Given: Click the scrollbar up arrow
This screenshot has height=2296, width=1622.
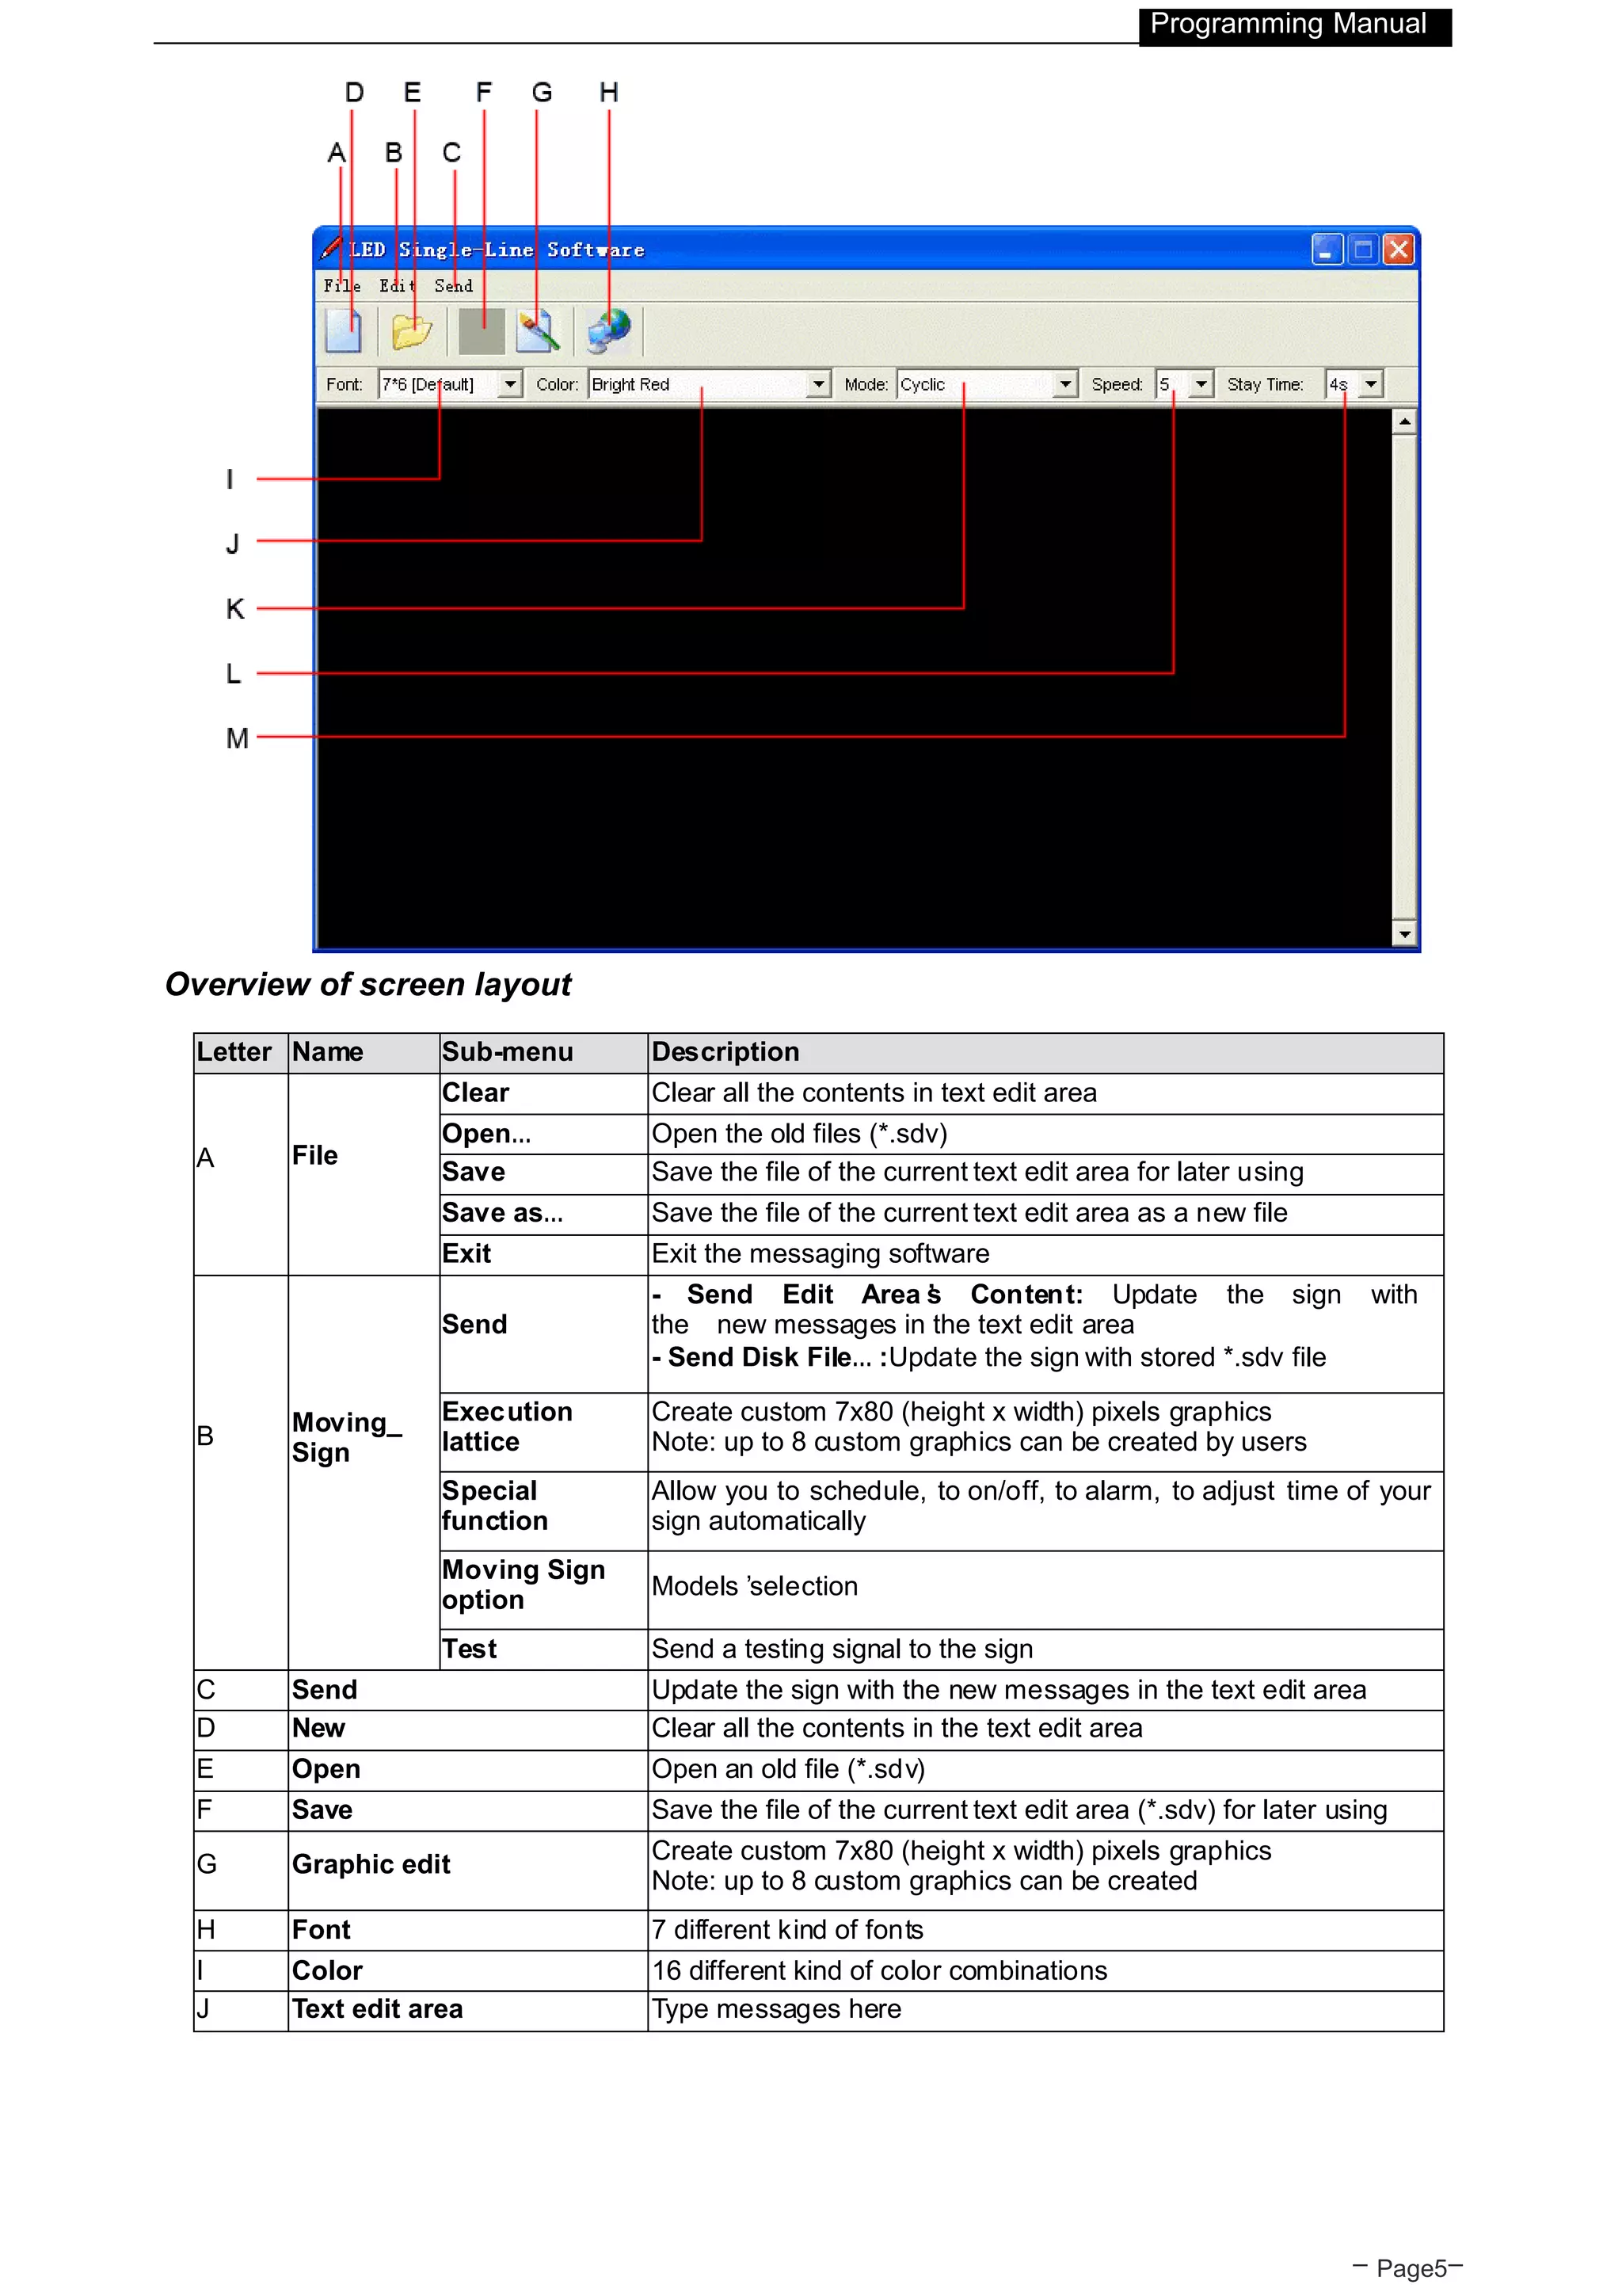Looking at the screenshot, I should pos(1405,422).
